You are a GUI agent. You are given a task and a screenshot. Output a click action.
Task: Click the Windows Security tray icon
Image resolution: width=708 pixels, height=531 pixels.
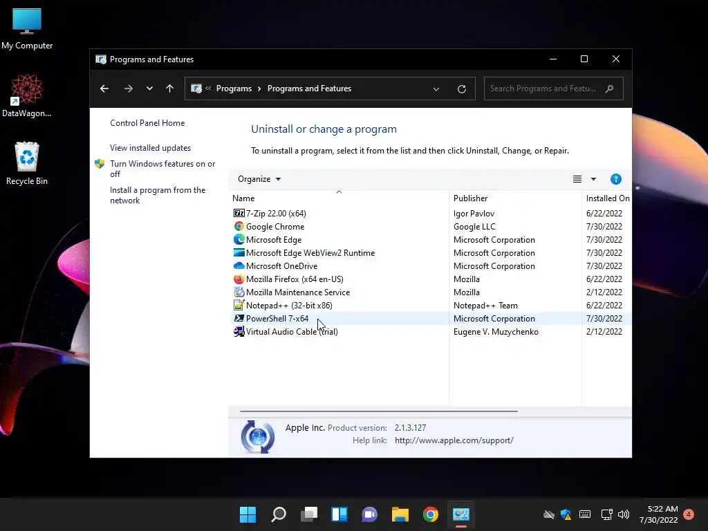tap(566, 514)
